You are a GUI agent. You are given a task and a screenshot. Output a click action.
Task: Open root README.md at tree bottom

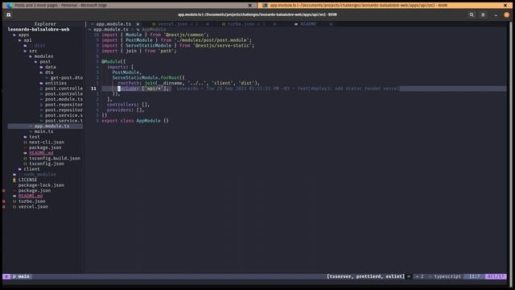click(x=31, y=196)
